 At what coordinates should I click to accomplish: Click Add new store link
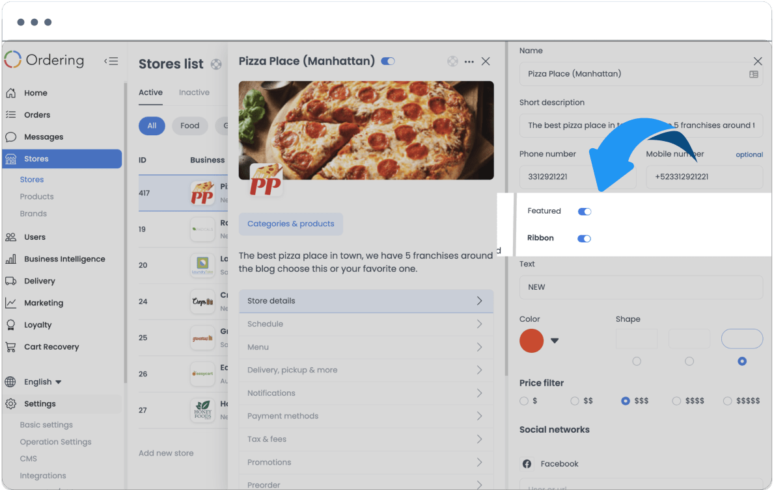(x=166, y=454)
